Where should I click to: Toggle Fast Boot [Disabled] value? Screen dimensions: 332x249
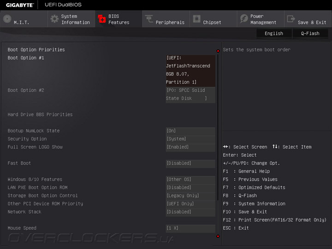pyautogui.click(x=190, y=163)
